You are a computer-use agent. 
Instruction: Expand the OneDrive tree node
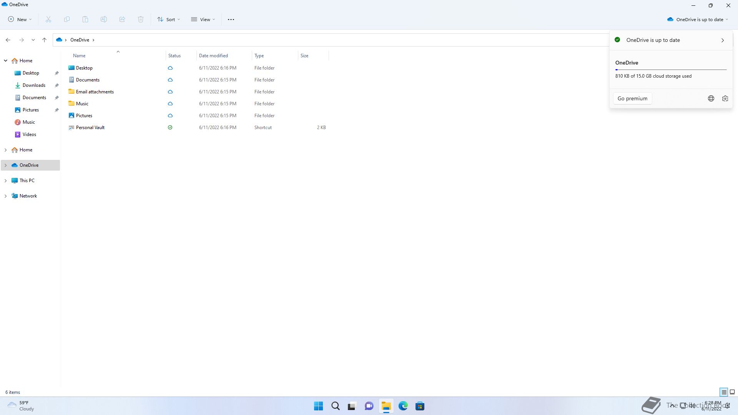pos(6,165)
